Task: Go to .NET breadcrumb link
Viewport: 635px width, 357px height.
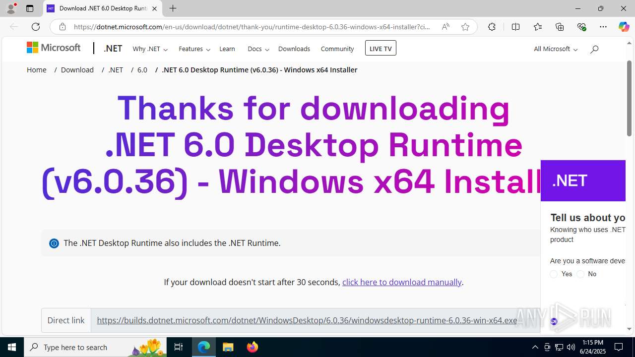Action: [116, 70]
